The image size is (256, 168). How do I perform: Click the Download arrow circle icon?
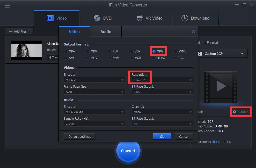[185, 18]
